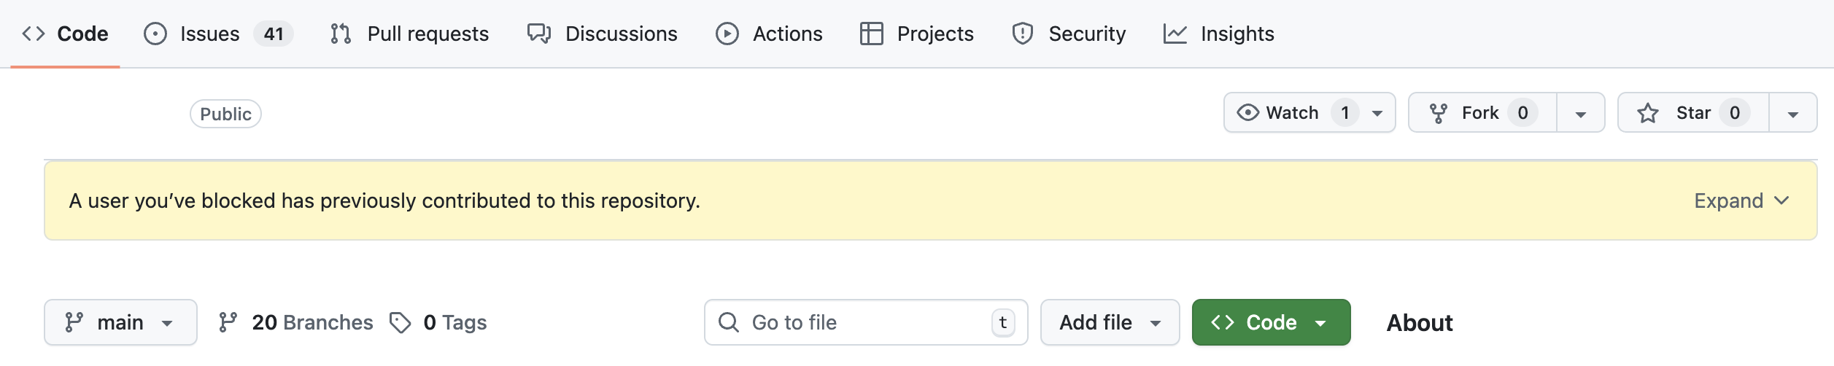This screenshot has width=1834, height=366.
Task: Click the Actions play icon
Action: click(x=727, y=34)
